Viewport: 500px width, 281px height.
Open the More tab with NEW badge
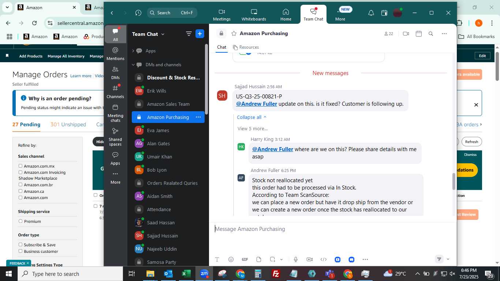tap(340, 15)
